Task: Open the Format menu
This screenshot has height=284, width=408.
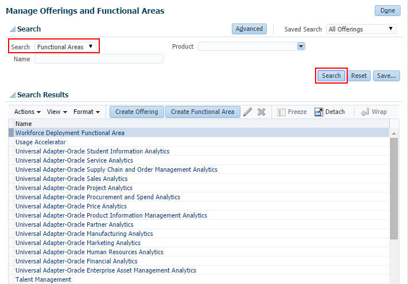Action: [x=87, y=112]
